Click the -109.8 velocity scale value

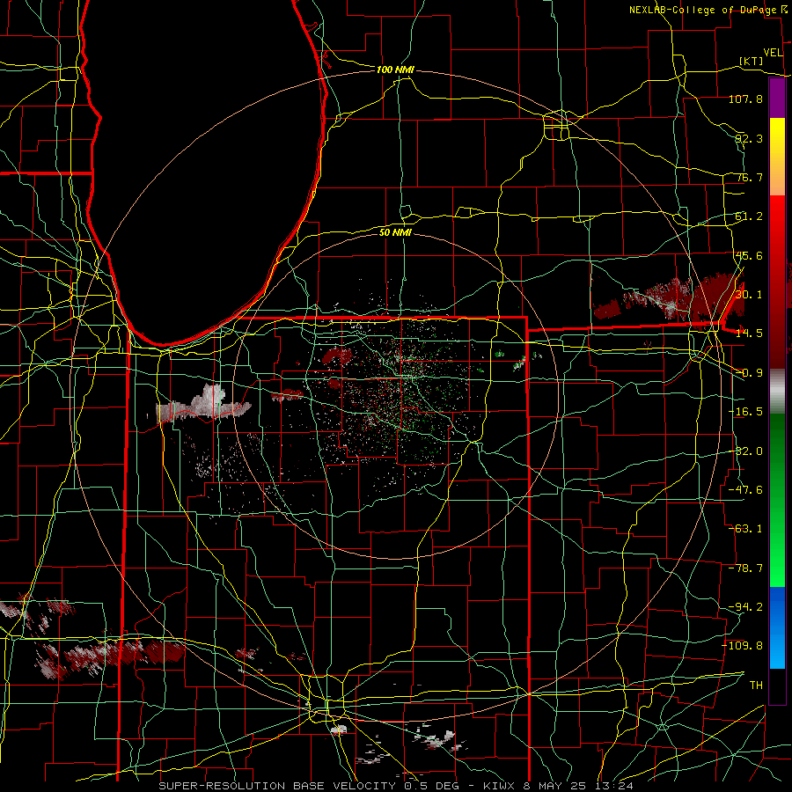click(742, 646)
